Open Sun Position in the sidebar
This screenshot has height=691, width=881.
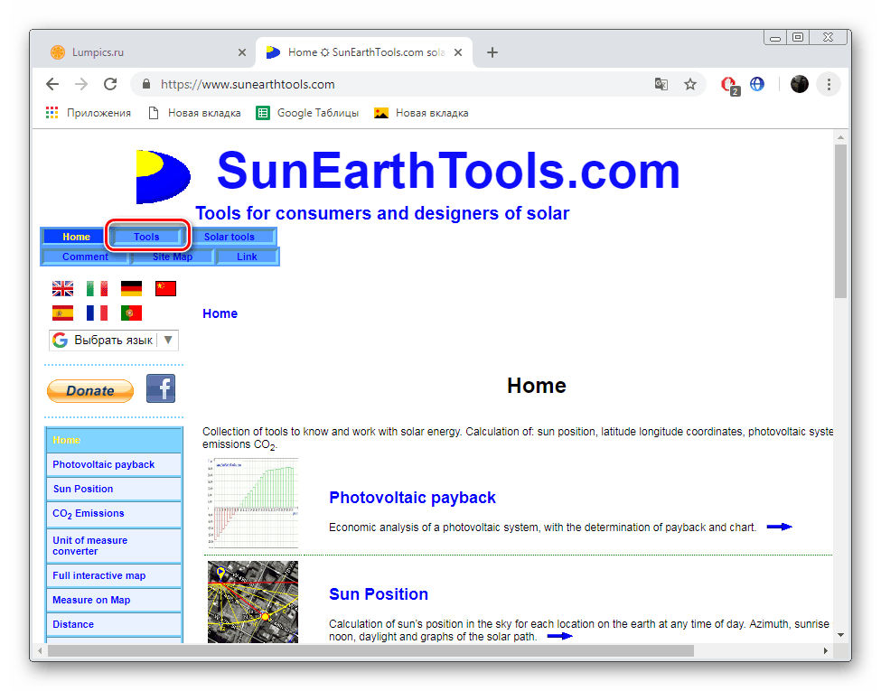click(x=114, y=489)
